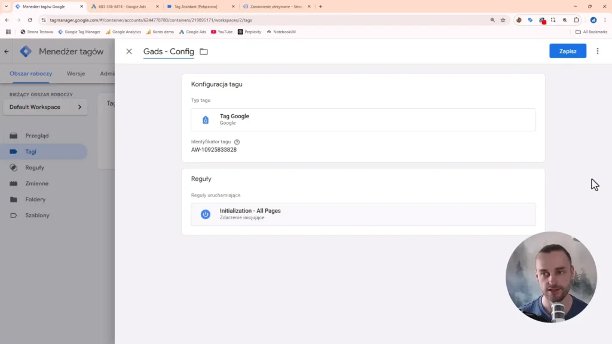The width and height of the screenshot is (612, 344).
Task: Open the Chrome three-dot menu
Action: click(x=605, y=20)
